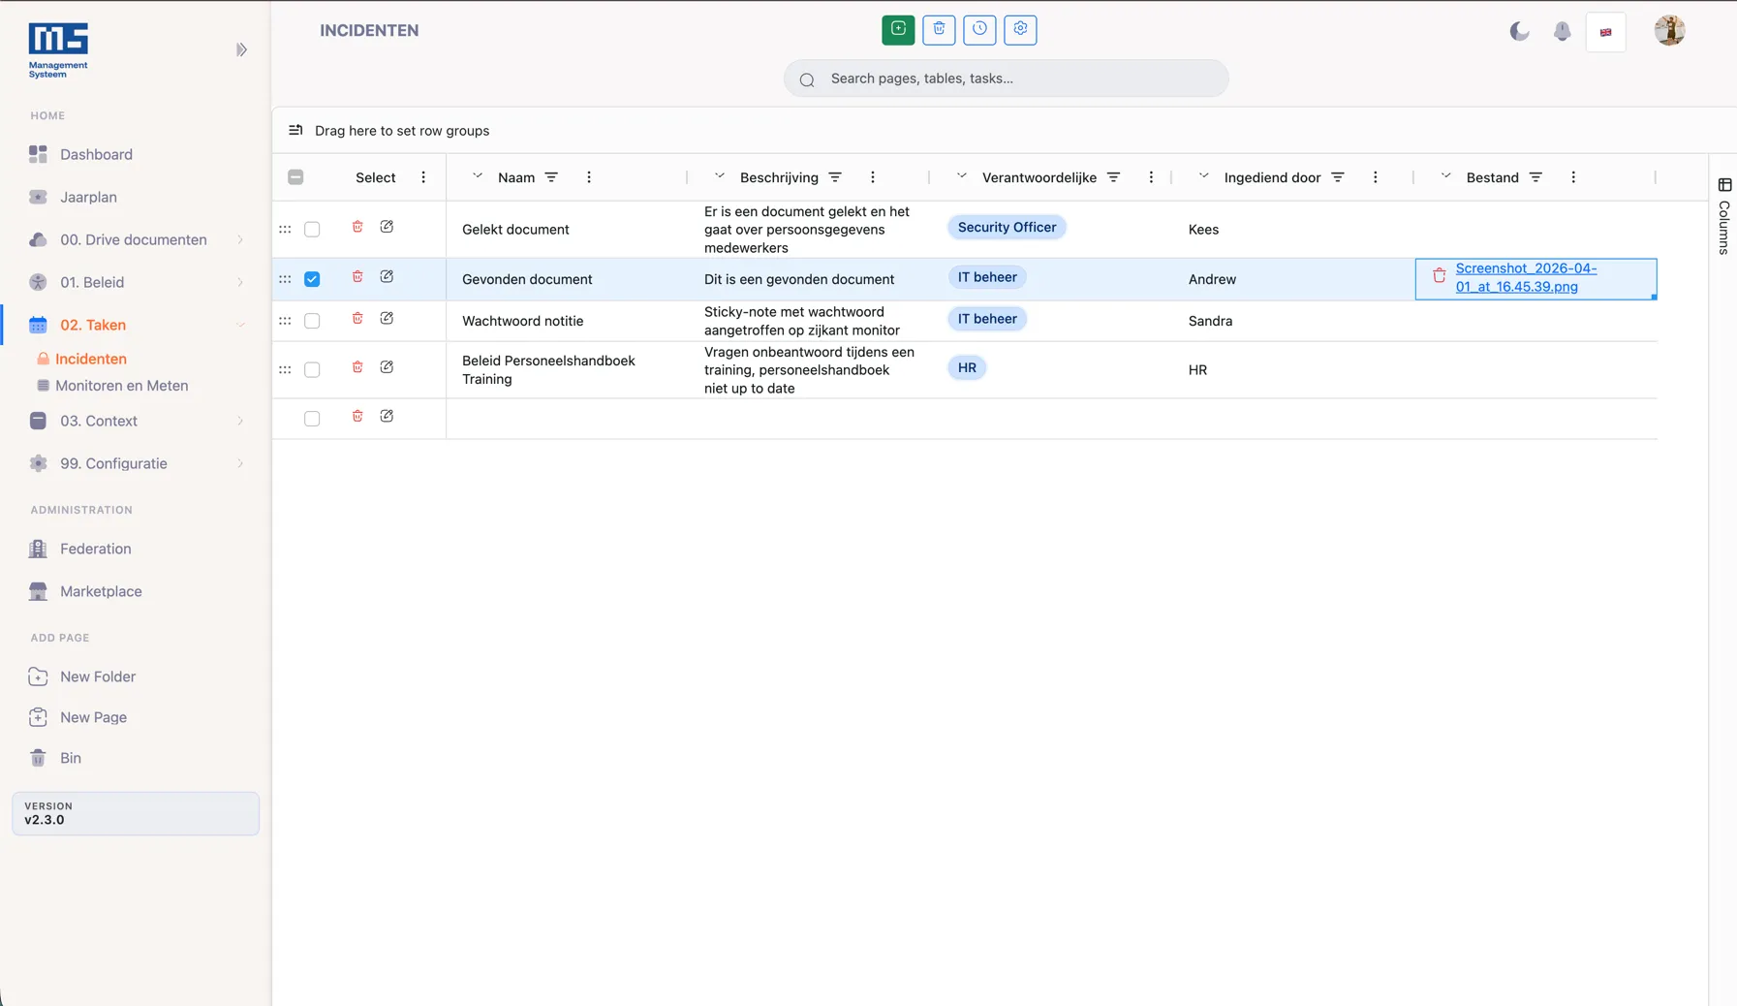Click New Folder
Image resolution: width=1737 pixels, height=1006 pixels.
(x=97, y=676)
